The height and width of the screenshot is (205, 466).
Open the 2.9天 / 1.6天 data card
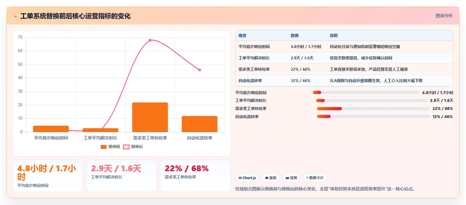tap(121, 176)
